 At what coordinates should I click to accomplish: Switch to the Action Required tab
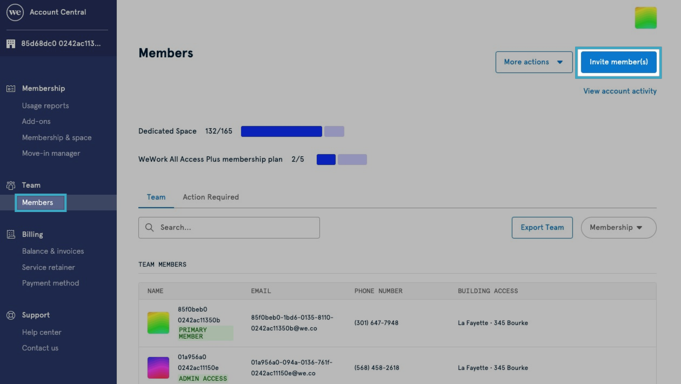pyautogui.click(x=211, y=197)
